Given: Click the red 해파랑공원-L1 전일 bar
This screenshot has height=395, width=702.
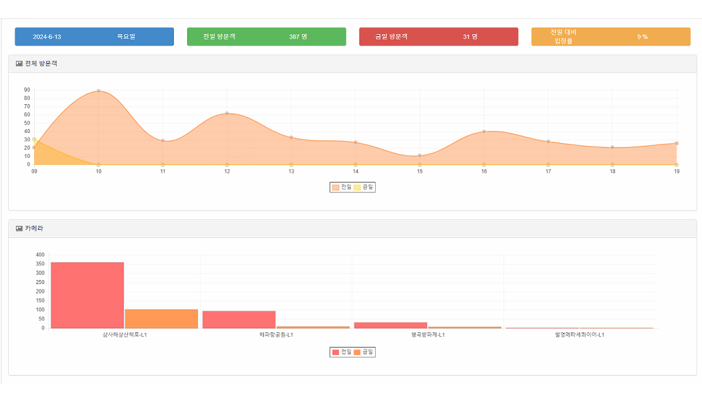Looking at the screenshot, I should click(239, 319).
